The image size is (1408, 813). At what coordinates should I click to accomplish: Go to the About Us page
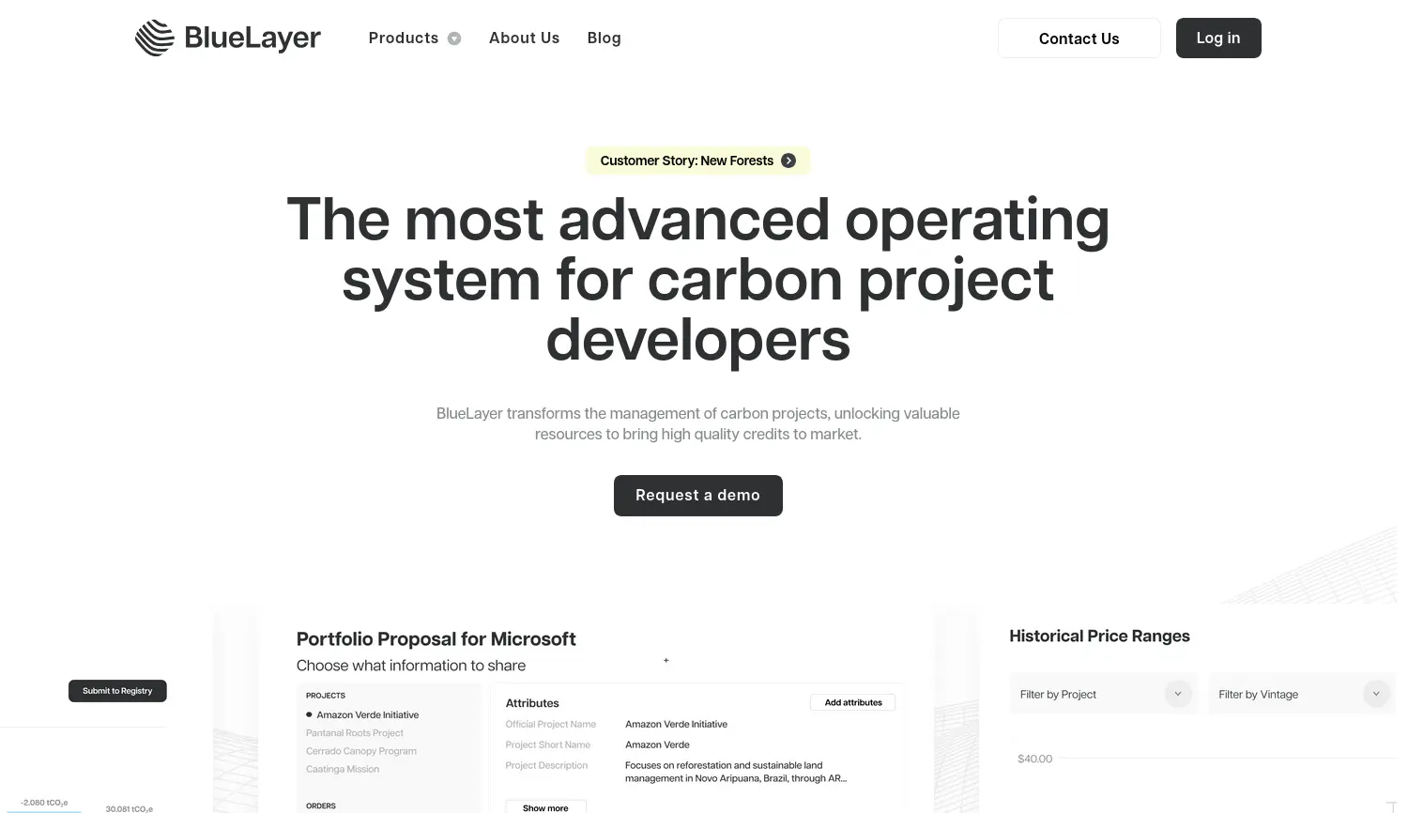524,38
